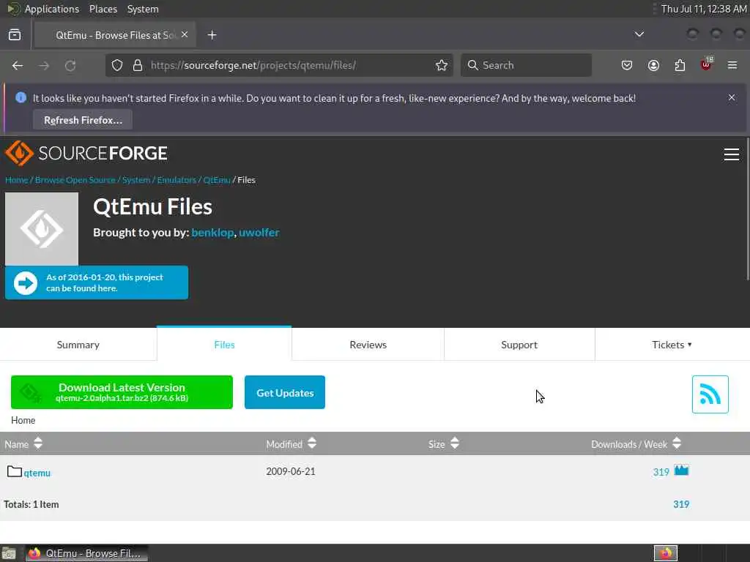The height and width of the screenshot is (562, 750).
Task: Click the SourceForge logo
Action: click(x=86, y=154)
